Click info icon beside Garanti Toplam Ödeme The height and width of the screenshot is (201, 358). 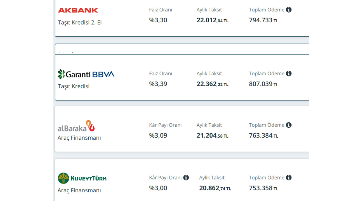tap(289, 73)
